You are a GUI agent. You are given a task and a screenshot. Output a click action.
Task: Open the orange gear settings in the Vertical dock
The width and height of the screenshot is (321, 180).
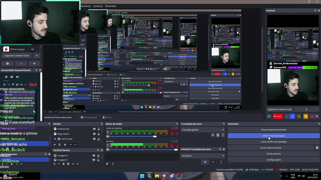click(305, 116)
